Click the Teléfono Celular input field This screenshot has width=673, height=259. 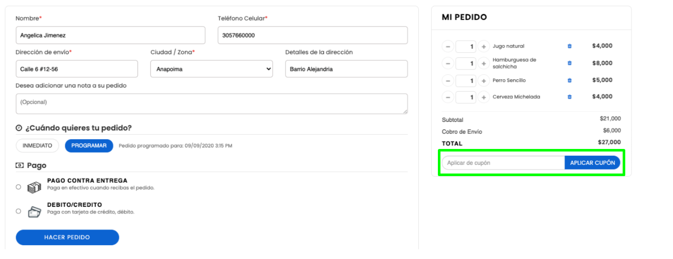[x=313, y=35]
